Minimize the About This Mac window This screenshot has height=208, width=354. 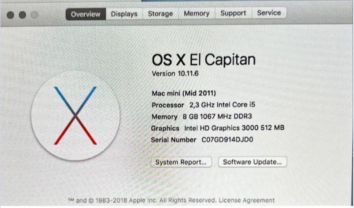23,15
